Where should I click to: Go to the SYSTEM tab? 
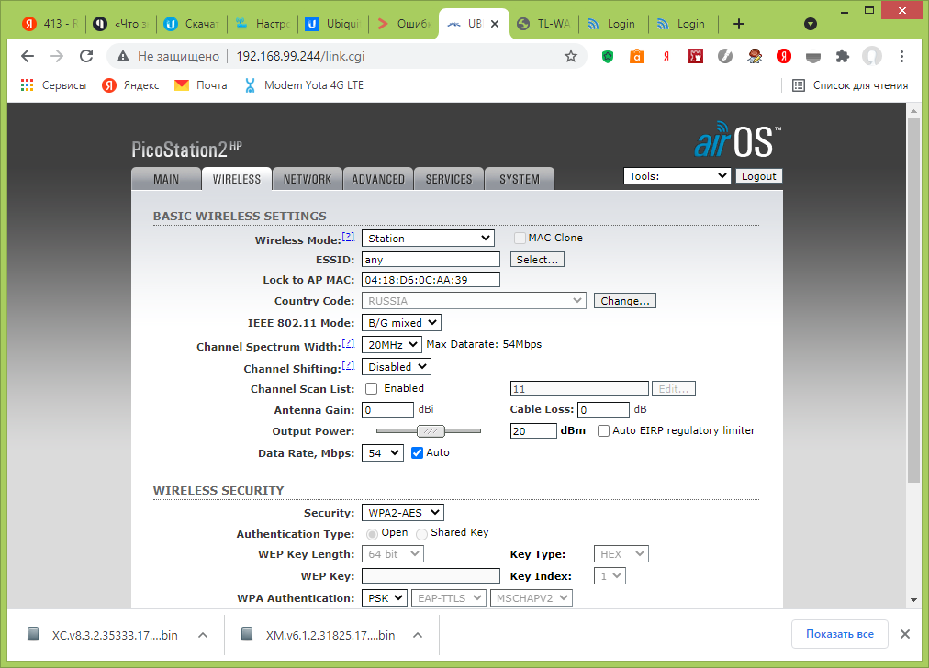pyautogui.click(x=520, y=179)
